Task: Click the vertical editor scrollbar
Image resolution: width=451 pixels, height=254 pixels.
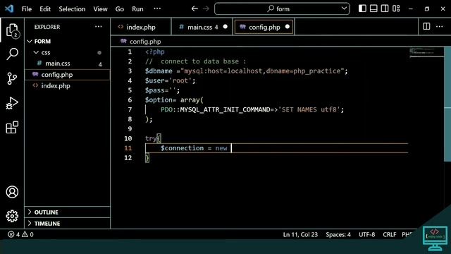Action: click(447, 104)
